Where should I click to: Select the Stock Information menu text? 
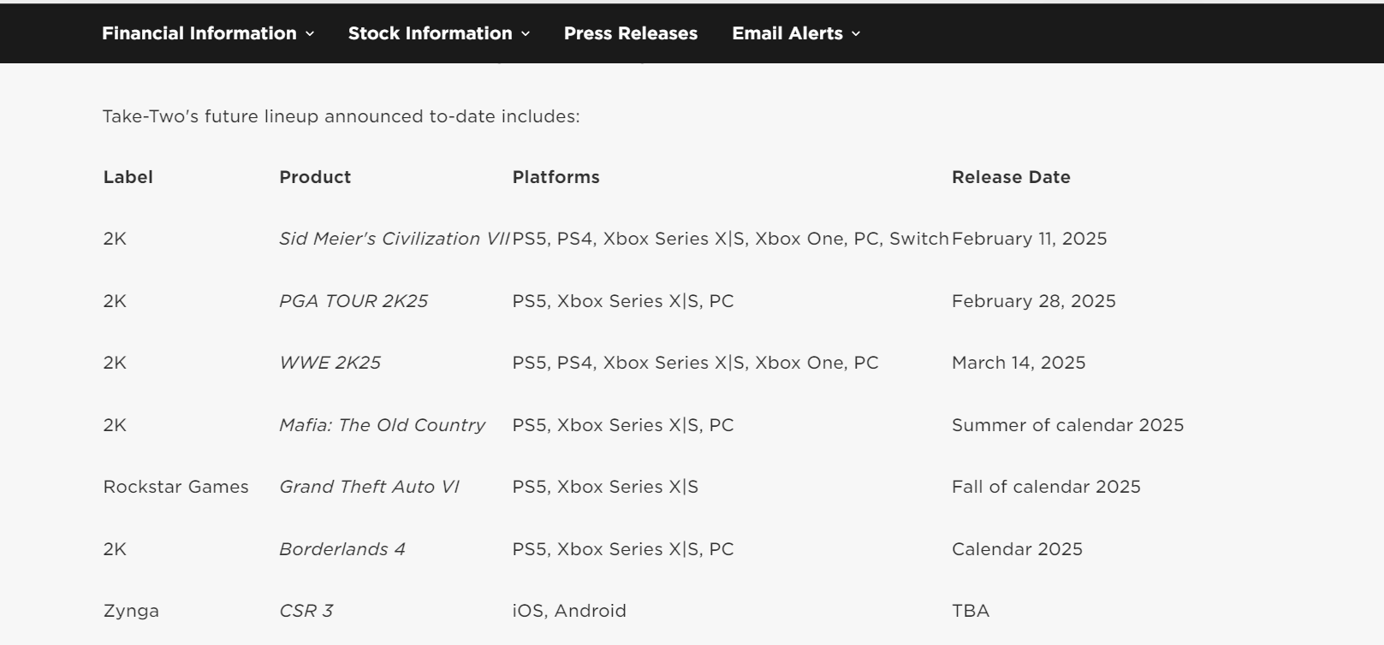coord(430,33)
